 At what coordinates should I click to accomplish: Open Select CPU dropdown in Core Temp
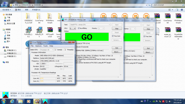pos(47,50)
